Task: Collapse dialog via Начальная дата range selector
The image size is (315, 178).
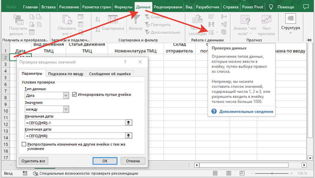Action: pos(128,123)
